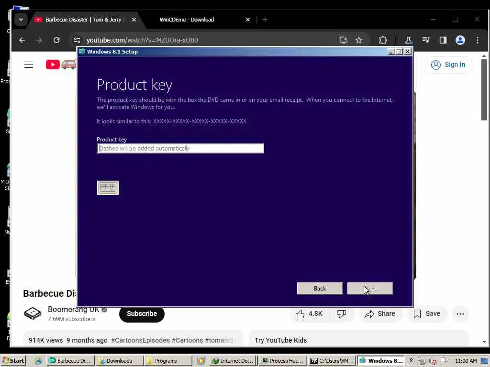Click the youtube.com address bar URL

pyautogui.click(x=142, y=40)
